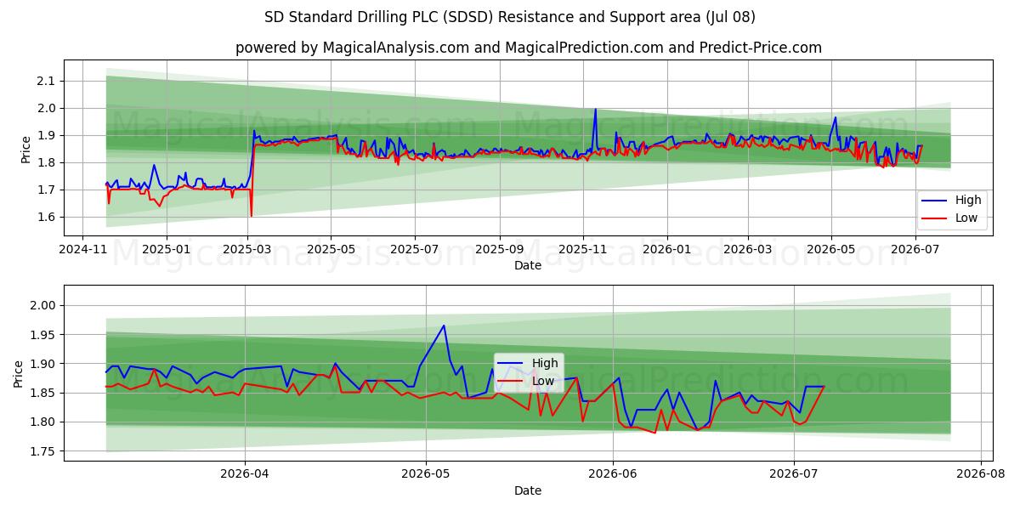The height and width of the screenshot is (510, 1020).
Task: Click the '1.7' price tick on upper chart
Action: (x=46, y=190)
